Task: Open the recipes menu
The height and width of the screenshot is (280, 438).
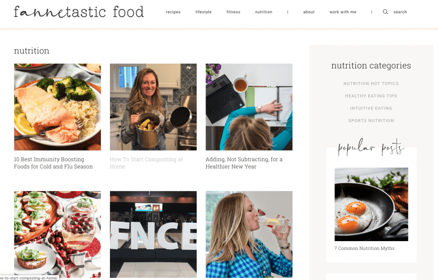Action: (173, 12)
